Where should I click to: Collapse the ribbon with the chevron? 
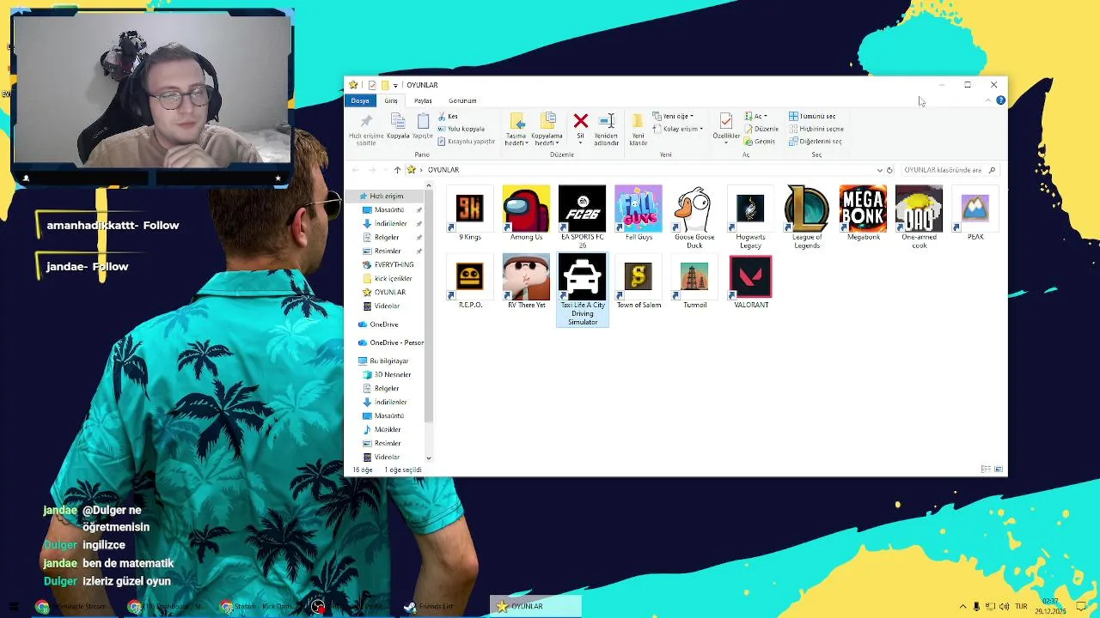[987, 100]
